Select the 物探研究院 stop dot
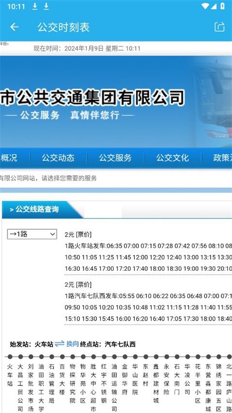 72,357
